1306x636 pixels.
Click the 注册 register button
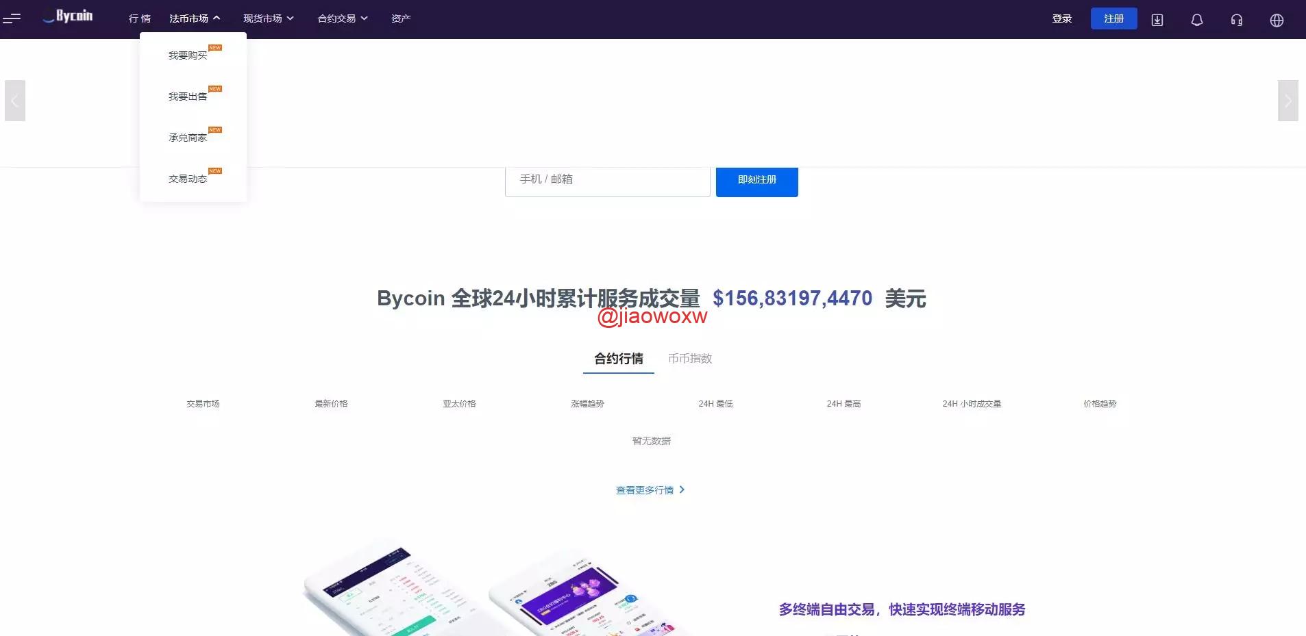coord(1114,18)
